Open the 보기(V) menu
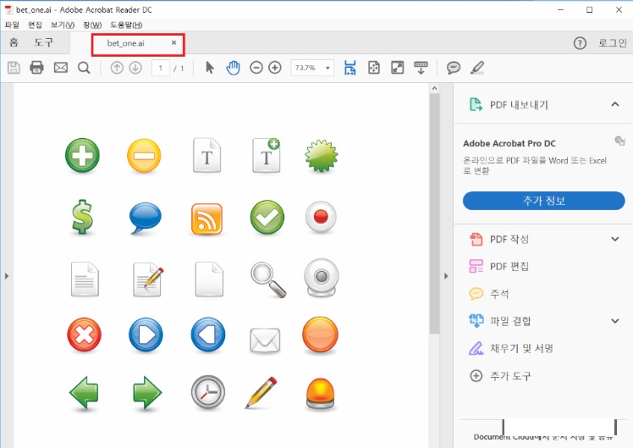The width and height of the screenshot is (633, 448). tap(62, 25)
